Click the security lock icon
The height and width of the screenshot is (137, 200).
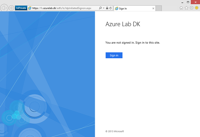(107, 8)
